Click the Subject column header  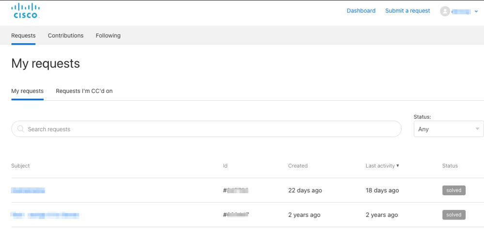click(21, 166)
